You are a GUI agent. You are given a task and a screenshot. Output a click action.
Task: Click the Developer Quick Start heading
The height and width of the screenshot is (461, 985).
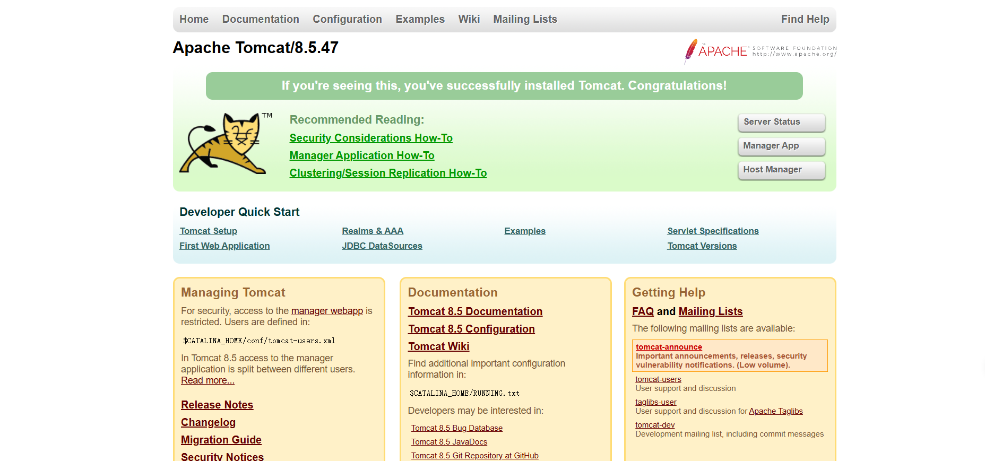(239, 212)
